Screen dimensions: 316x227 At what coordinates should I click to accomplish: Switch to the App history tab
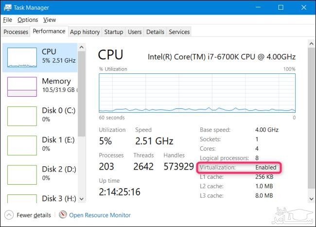click(85, 32)
